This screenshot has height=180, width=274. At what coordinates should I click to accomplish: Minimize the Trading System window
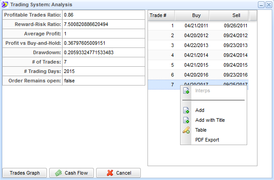261,4
